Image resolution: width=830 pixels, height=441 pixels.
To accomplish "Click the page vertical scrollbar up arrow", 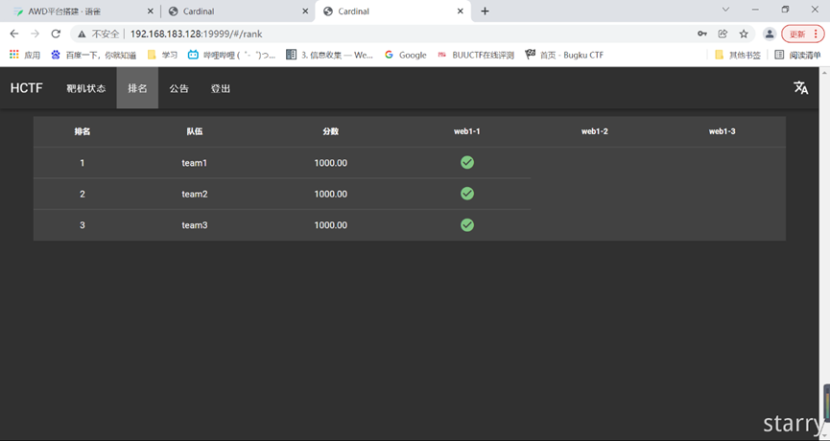I will [824, 72].
